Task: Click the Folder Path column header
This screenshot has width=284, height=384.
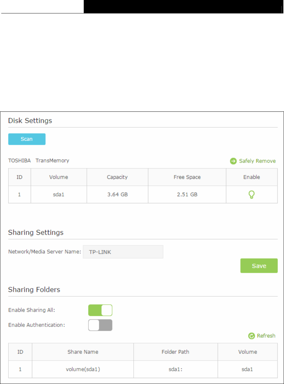Action: (176, 352)
